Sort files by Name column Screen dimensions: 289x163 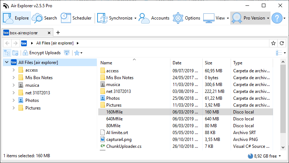click(x=135, y=63)
